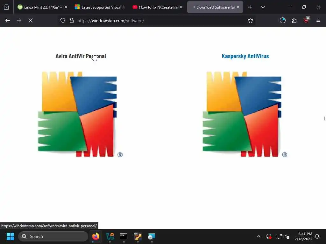Open the Kaspersky AntiVirus link
326x244 pixels.
click(245, 56)
